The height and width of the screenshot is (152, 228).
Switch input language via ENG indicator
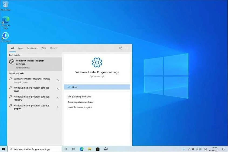205,149
